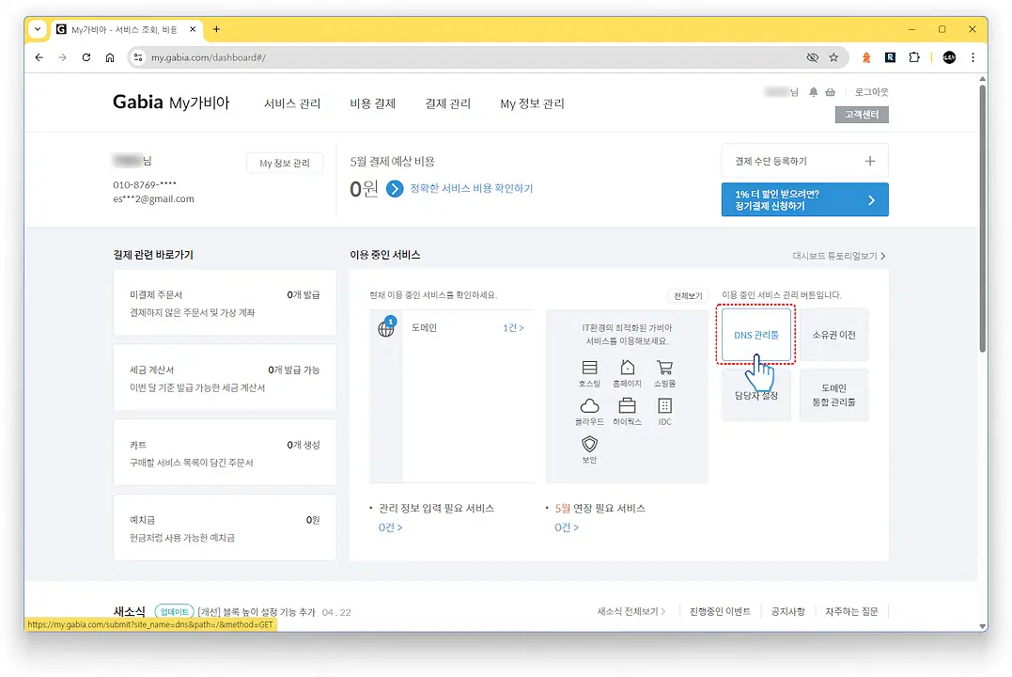Click the blue circle arrow next to 0원
1012x677 pixels.
(x=395, y=189)
